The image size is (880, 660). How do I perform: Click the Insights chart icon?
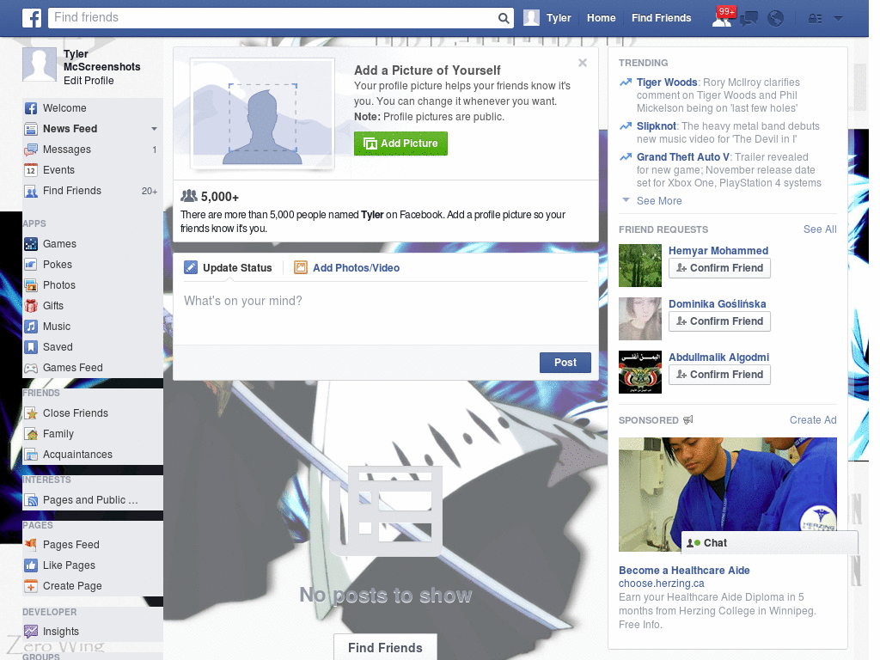tap(32, 632)
